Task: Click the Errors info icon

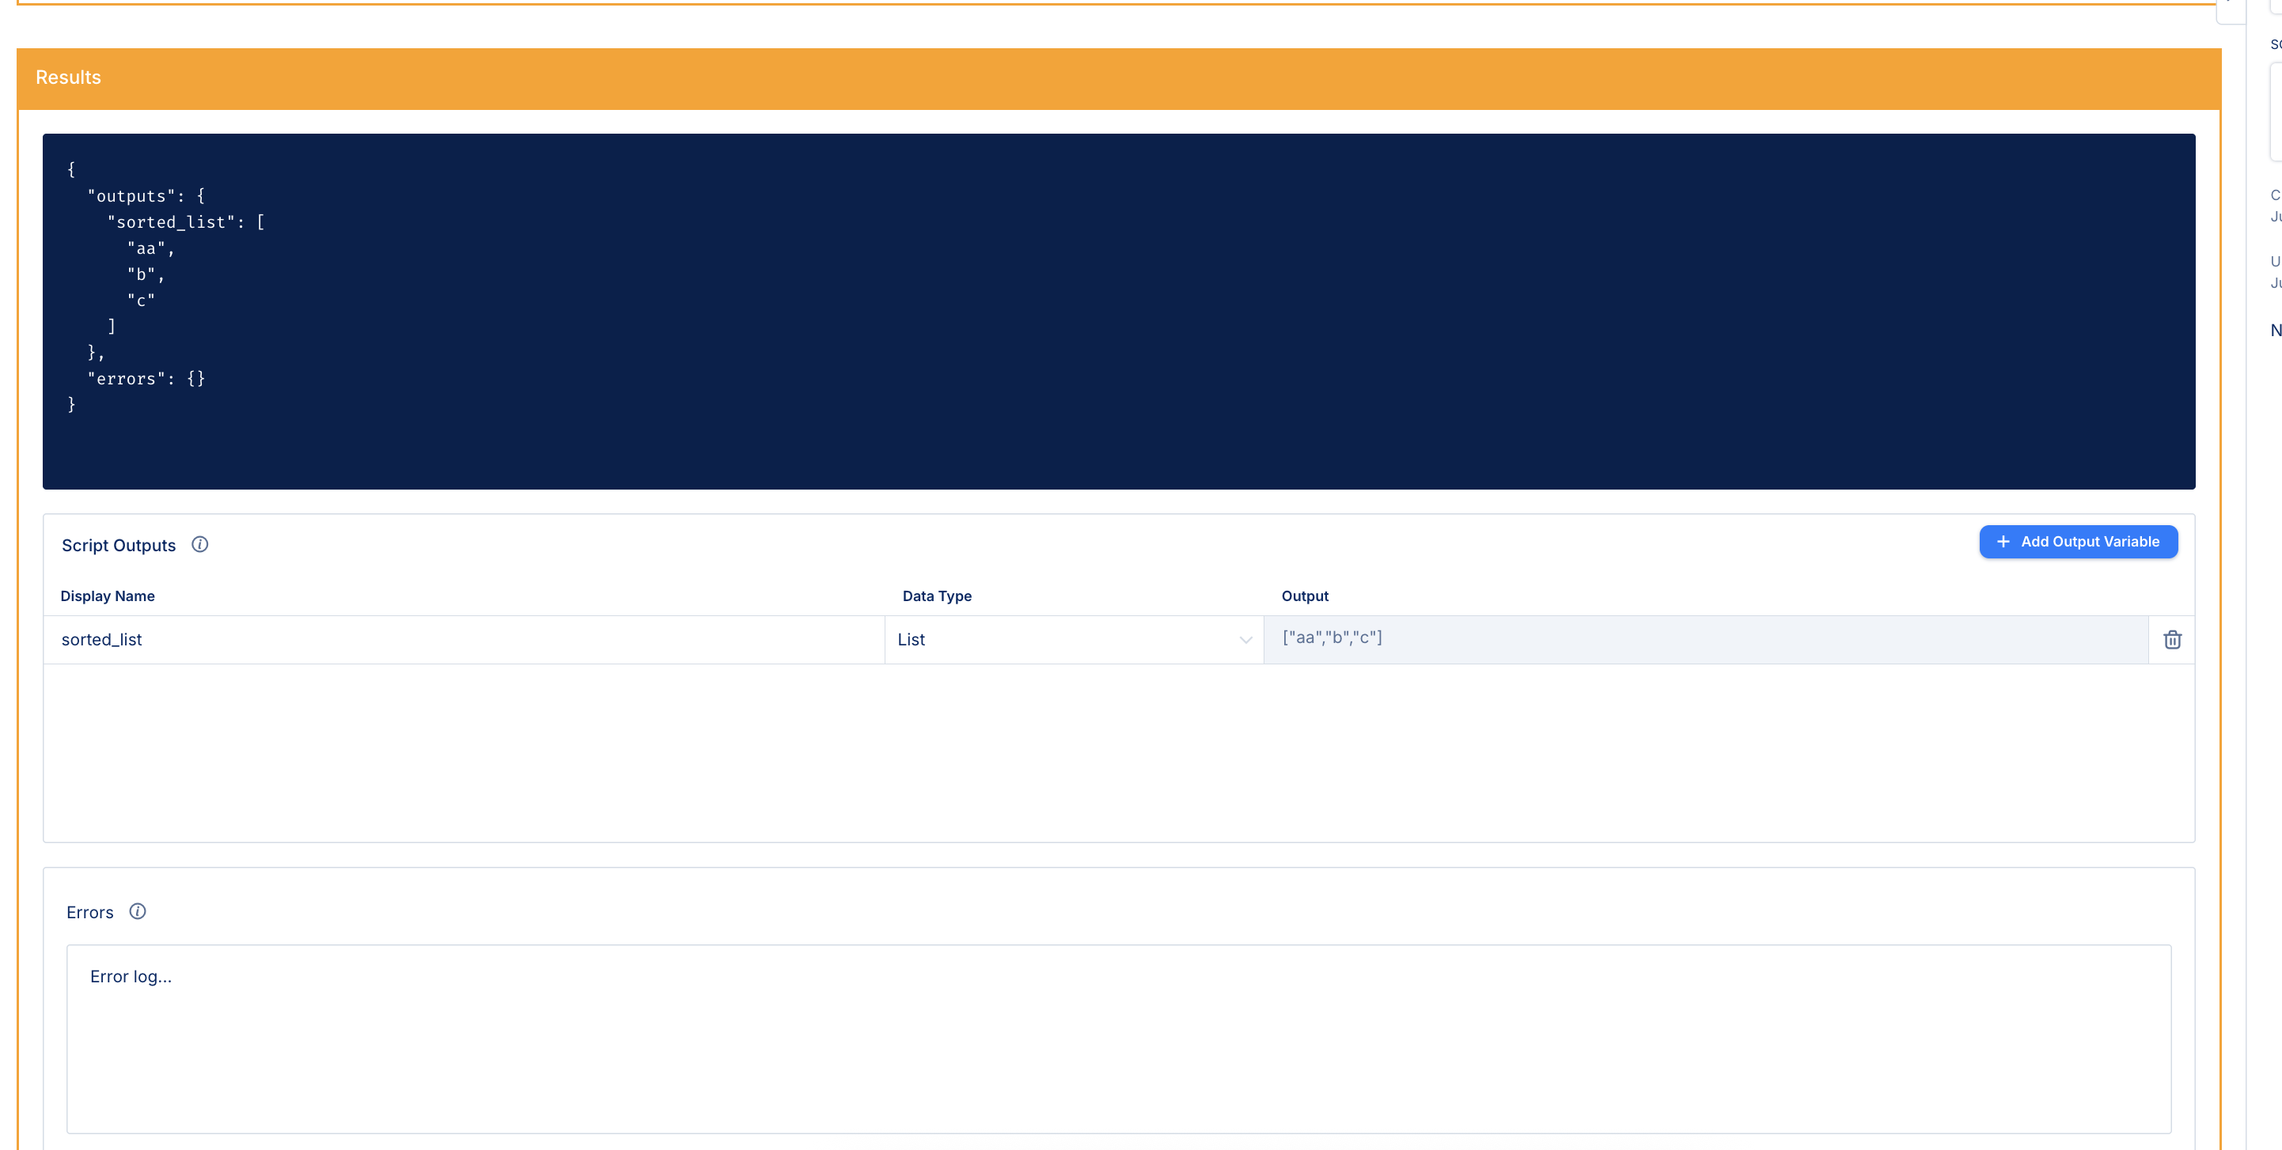Action: 138,911
